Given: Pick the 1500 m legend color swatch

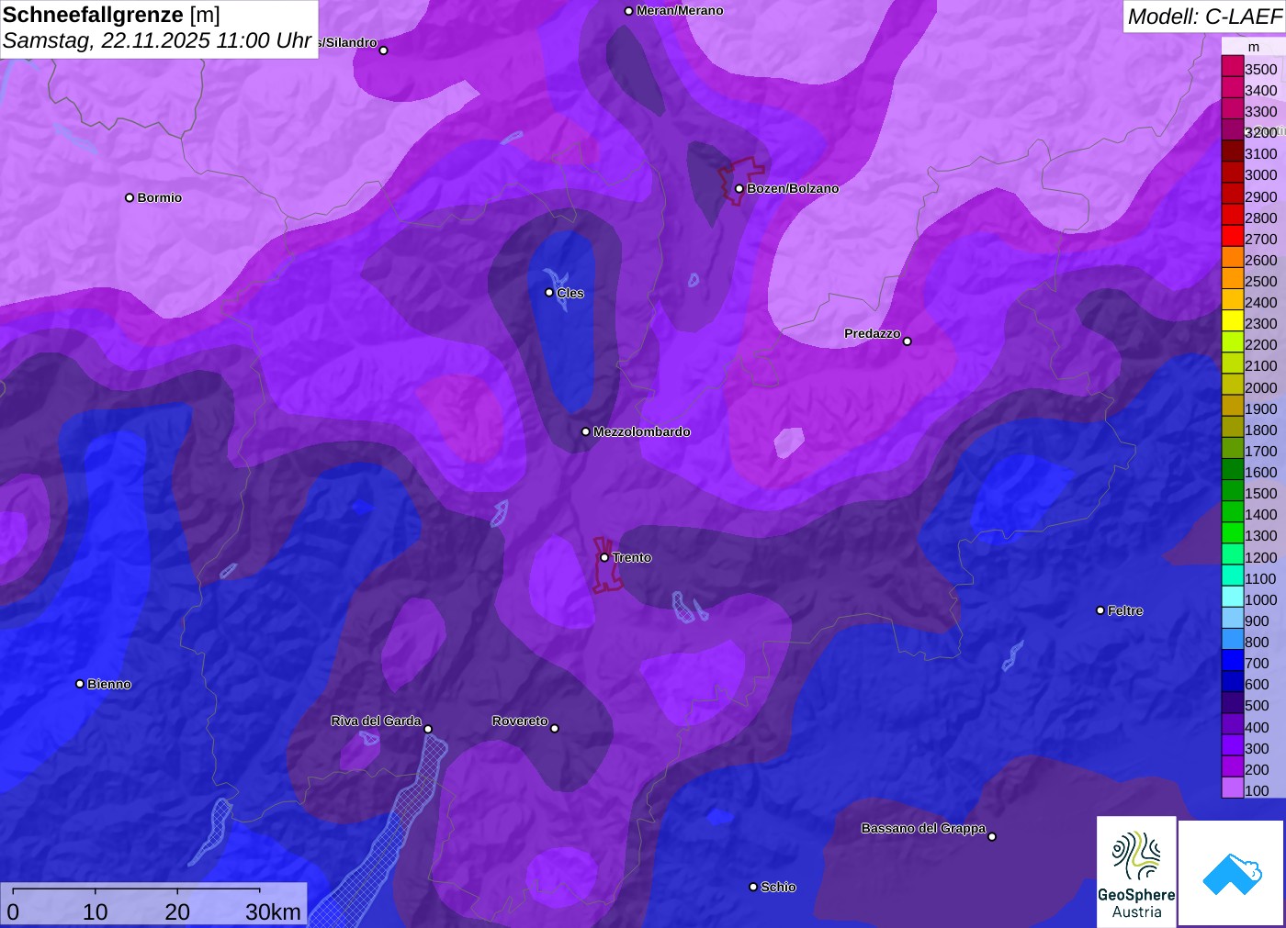Looking at the screenshot, I should point(1233,491).
